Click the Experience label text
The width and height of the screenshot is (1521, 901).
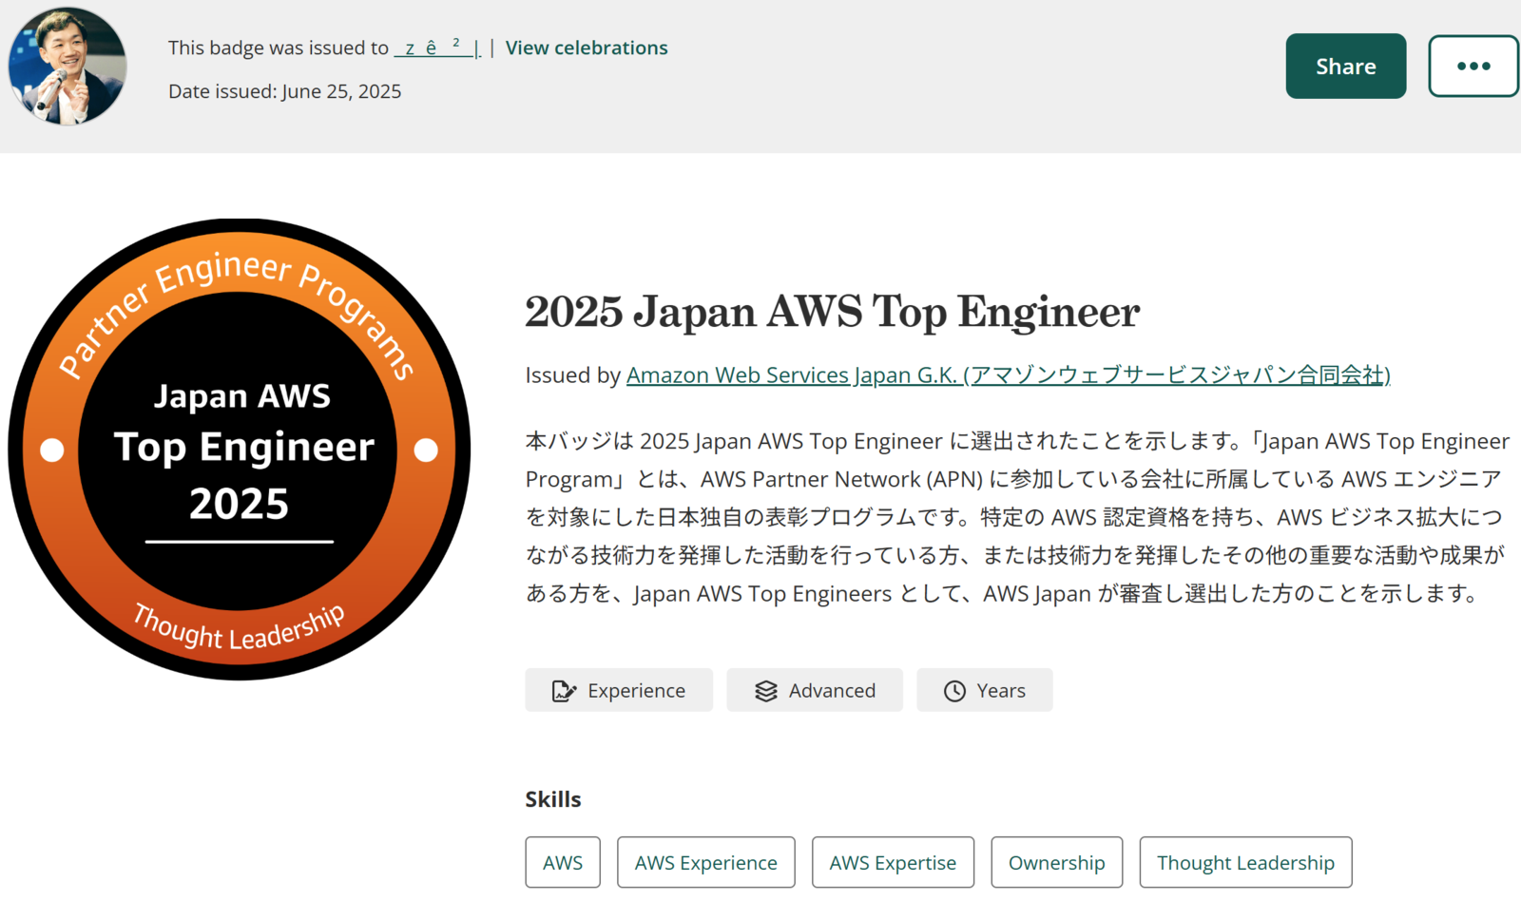tap(636, 691)
